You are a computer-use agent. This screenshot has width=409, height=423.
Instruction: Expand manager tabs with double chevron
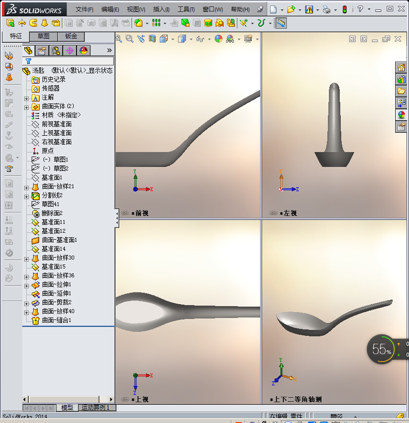click(x=109, y=51)
